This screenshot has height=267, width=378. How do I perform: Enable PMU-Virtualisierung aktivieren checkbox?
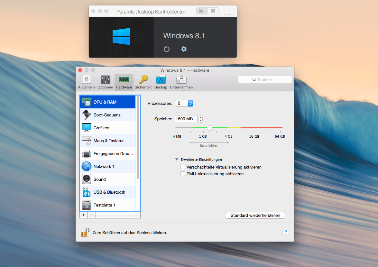[x=183, y=174]
